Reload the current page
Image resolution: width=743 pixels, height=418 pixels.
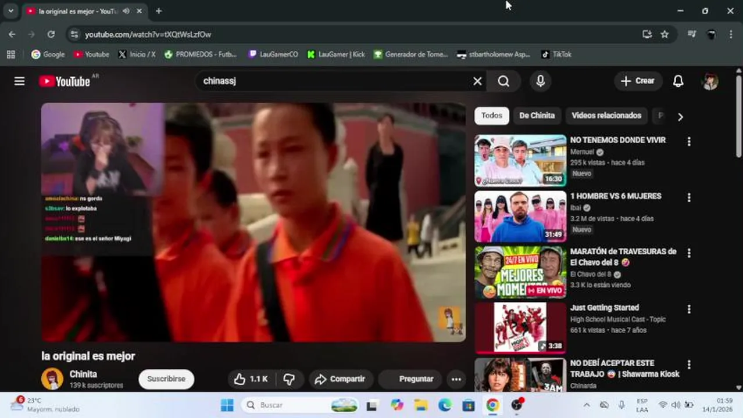(51, 34)
